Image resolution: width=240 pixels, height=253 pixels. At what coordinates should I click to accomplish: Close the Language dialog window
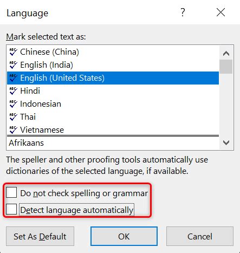point(220,12)
